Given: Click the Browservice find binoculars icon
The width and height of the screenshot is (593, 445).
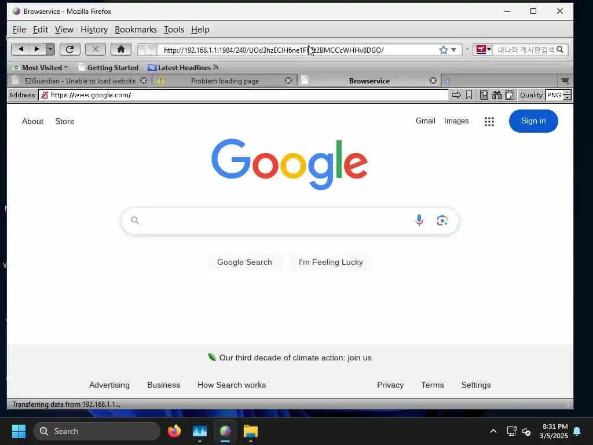Looking at the screenshot, I should [x=496, y=95].
